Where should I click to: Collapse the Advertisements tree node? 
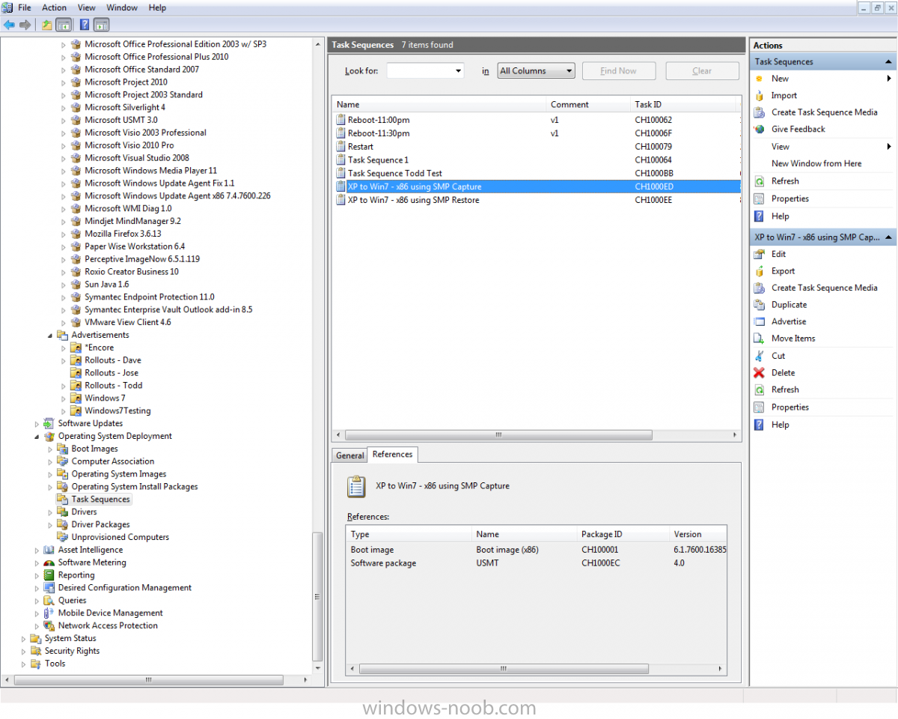click(x=50, y=336)
